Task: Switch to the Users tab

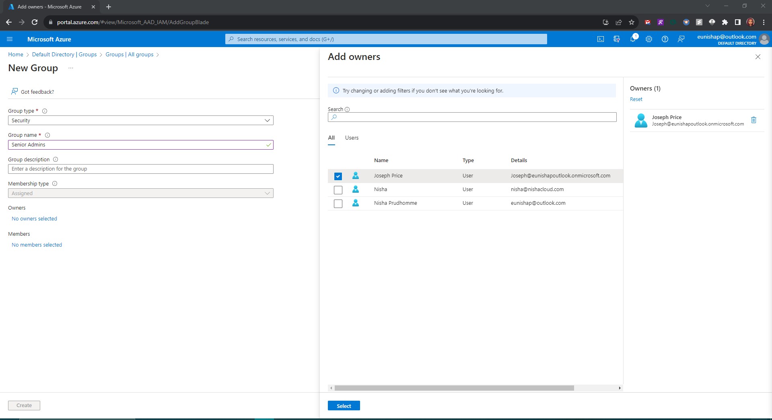Action: [352, 138]
